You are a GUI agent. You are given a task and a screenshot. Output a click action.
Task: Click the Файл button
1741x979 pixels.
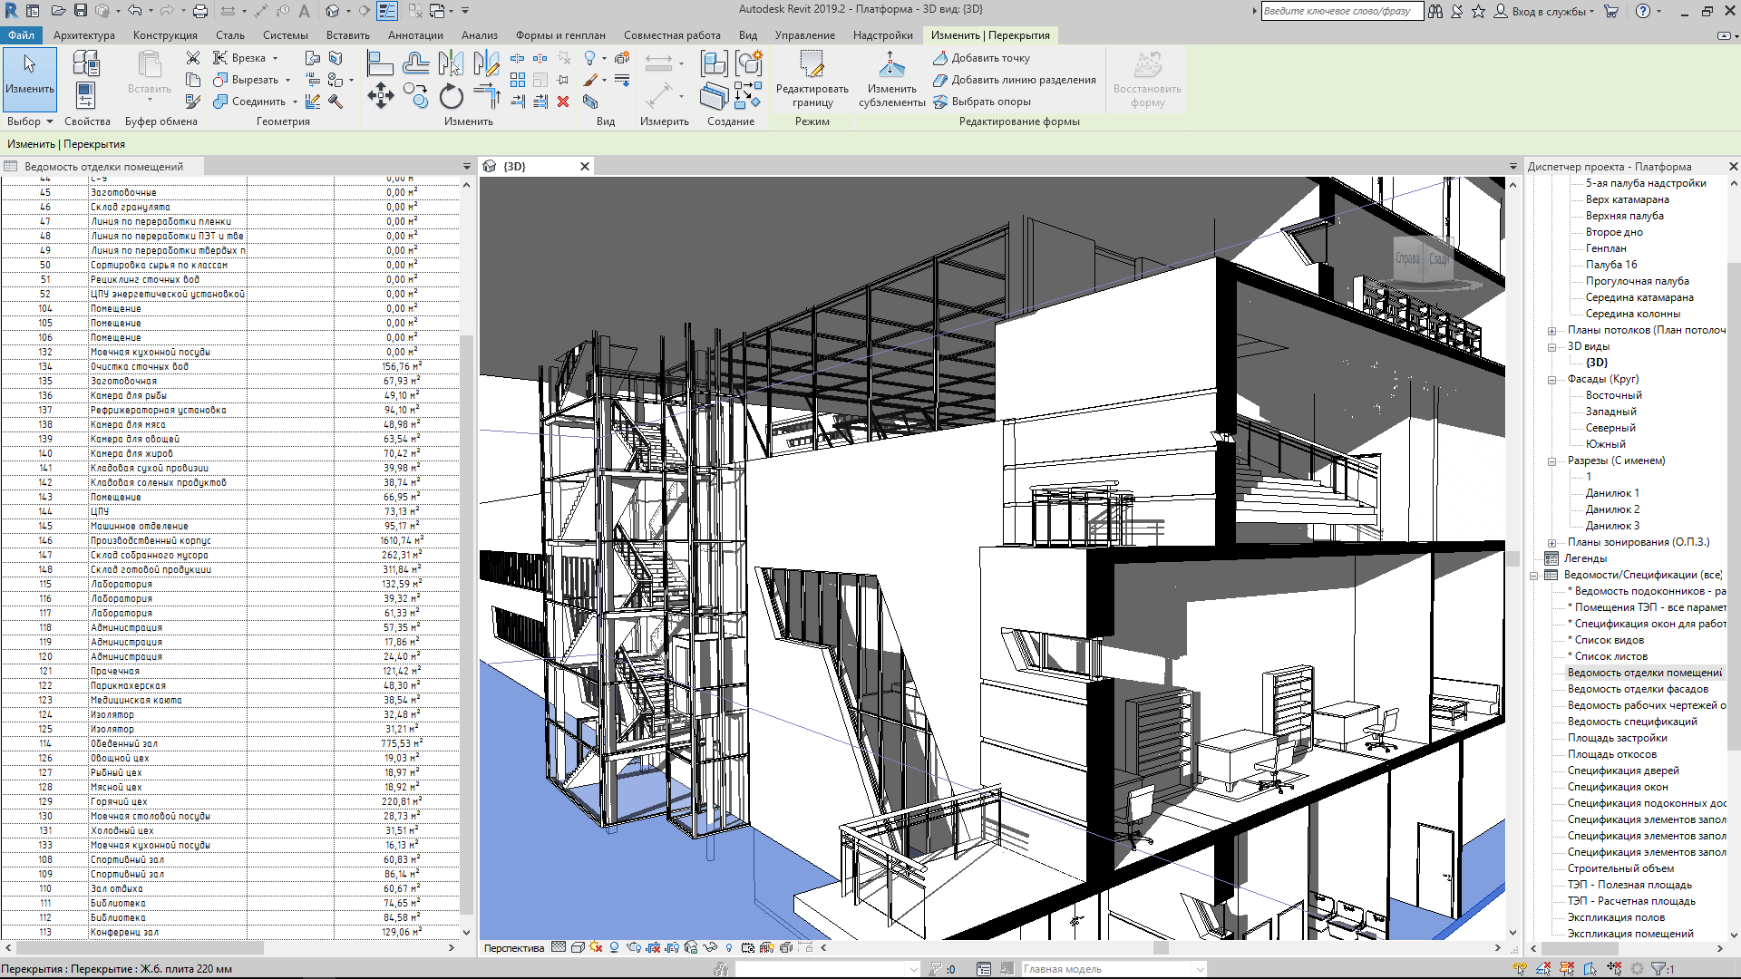21,35
